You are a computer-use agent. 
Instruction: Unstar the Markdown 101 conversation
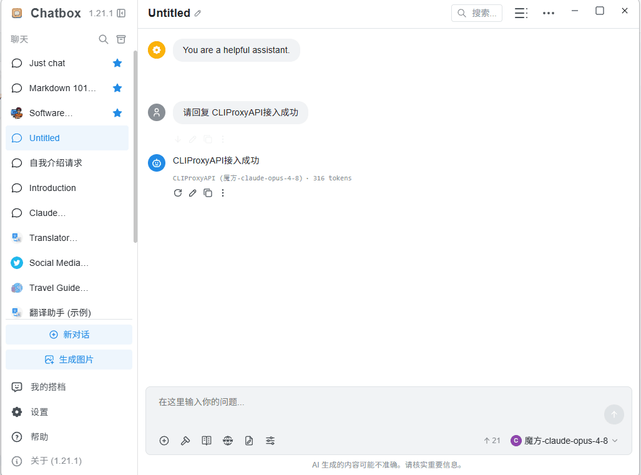117,88
